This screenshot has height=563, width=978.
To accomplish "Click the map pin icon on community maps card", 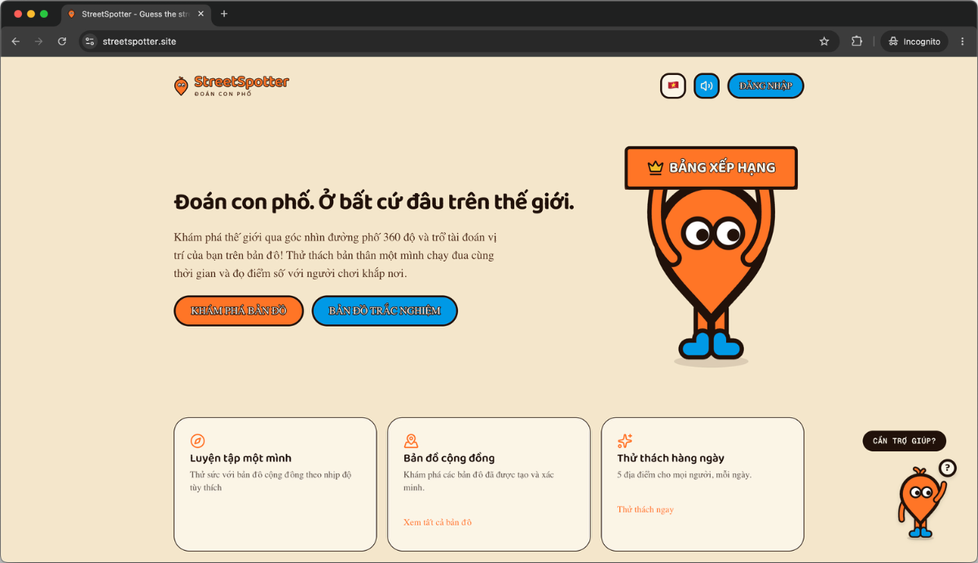I will point(411,441).
